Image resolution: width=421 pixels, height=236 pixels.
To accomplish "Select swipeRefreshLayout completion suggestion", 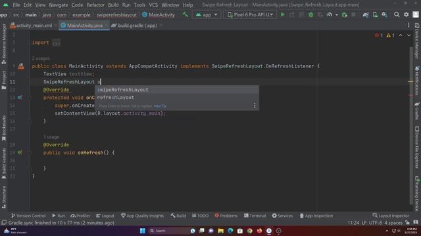I will point(177,90).
